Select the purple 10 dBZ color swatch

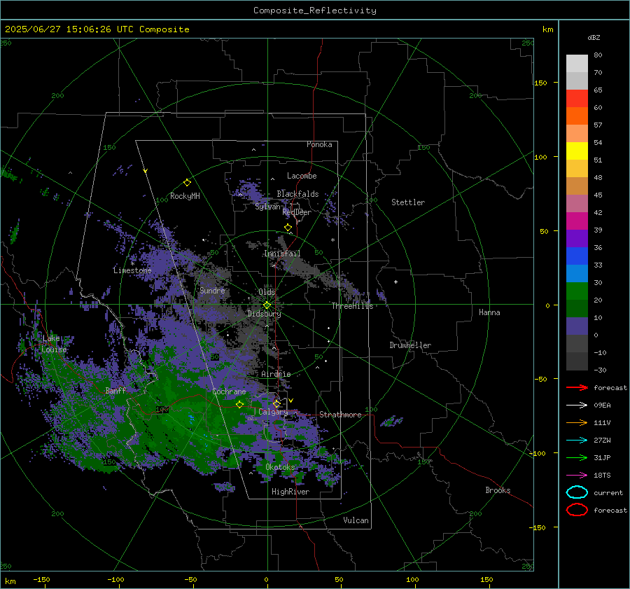tap(577, 326)
